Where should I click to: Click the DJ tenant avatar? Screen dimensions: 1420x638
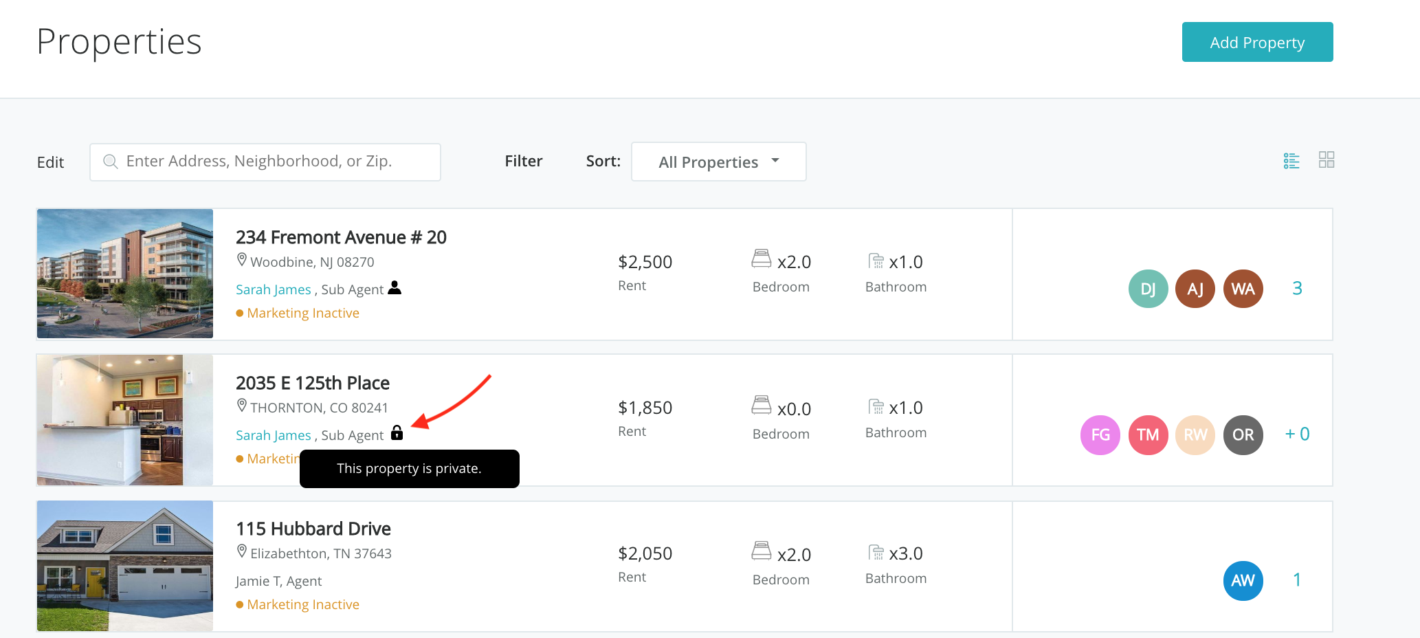[x=1148, y=289]
